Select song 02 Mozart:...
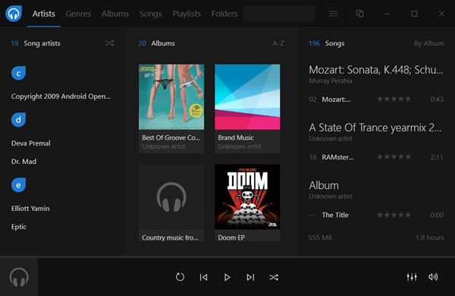The width and height of the screenshot is (455, 296). [376, 99]
